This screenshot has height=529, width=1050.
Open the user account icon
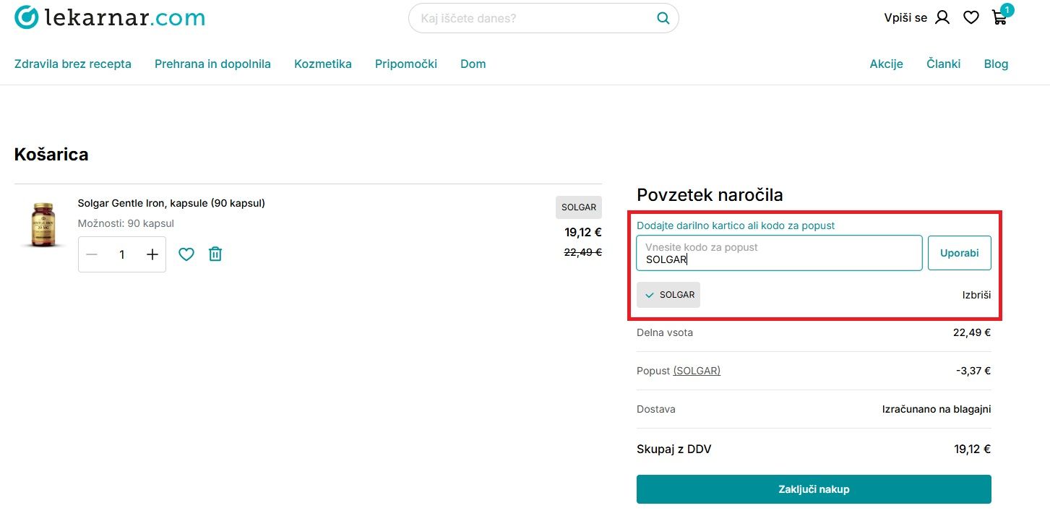click(x=942, y=18)
